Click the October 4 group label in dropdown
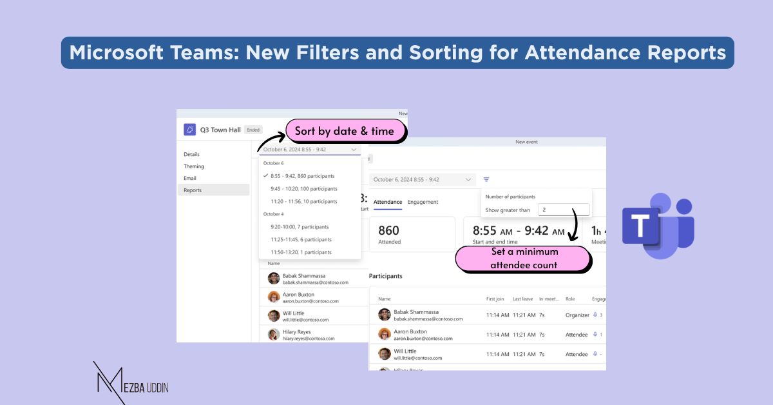Viewport: 773px width, 405px height. pyautogui.click(x=274, y=214)
